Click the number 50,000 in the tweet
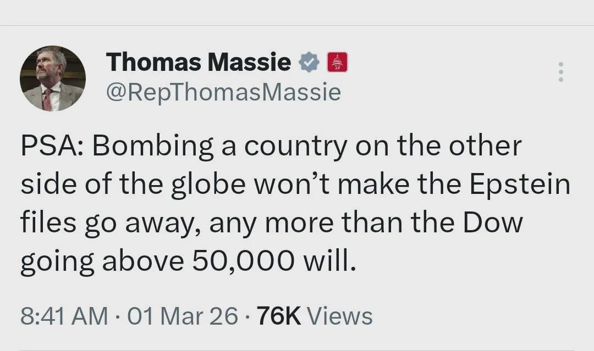Viewport: 594px width, 351px height. (x=242, y=262)
